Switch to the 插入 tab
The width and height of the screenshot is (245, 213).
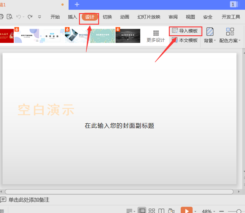[72, 17]
